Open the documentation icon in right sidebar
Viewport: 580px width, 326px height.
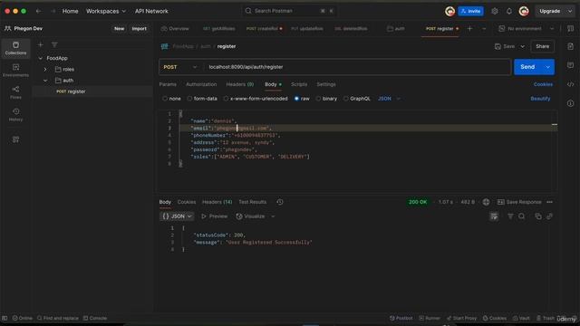coord(570,46)
